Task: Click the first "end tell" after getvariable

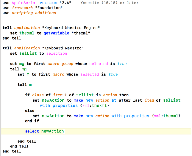Action: (12, 38)
